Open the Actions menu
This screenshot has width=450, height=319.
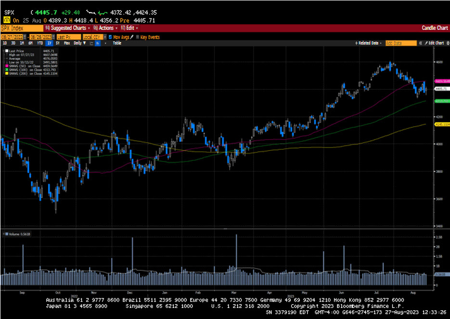click(x=107, y=28)
